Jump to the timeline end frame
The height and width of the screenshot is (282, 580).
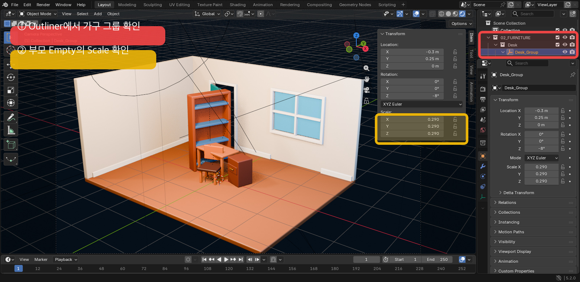(x=240, y=259)
